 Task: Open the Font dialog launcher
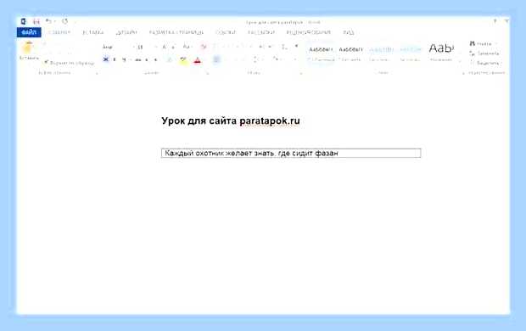point(208,73)
